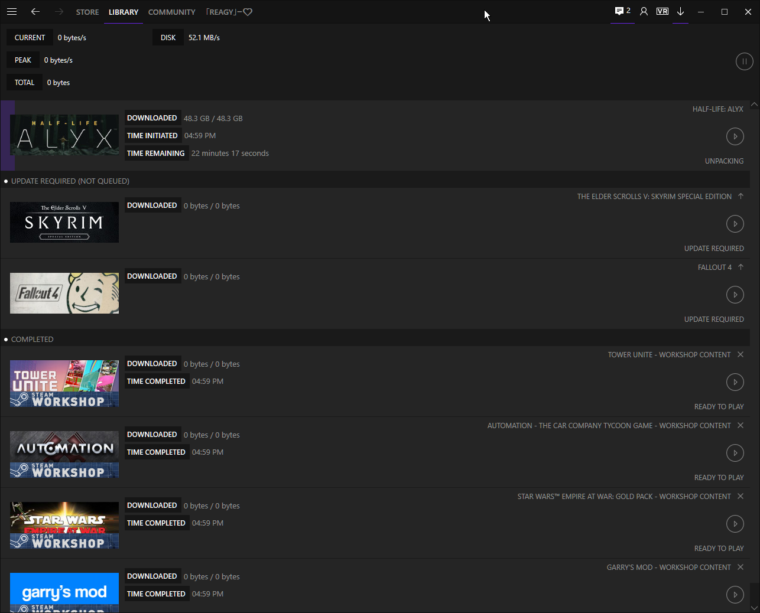Click the HALF-LIFE: ALYX title link
The width and height of the screenshot is (760, 613).
718,109
